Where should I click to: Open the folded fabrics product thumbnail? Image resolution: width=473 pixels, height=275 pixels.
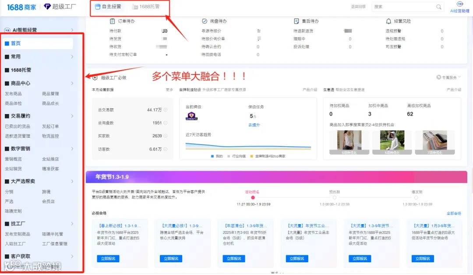(x=435, y=143)
